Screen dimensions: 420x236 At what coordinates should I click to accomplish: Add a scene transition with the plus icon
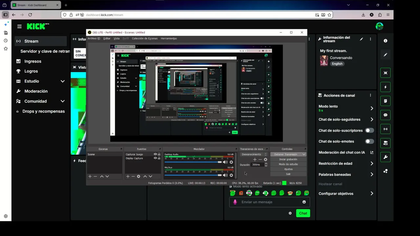point(255,160)
